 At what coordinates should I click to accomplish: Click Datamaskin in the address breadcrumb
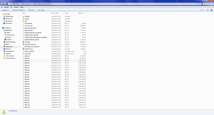point(16,4)
